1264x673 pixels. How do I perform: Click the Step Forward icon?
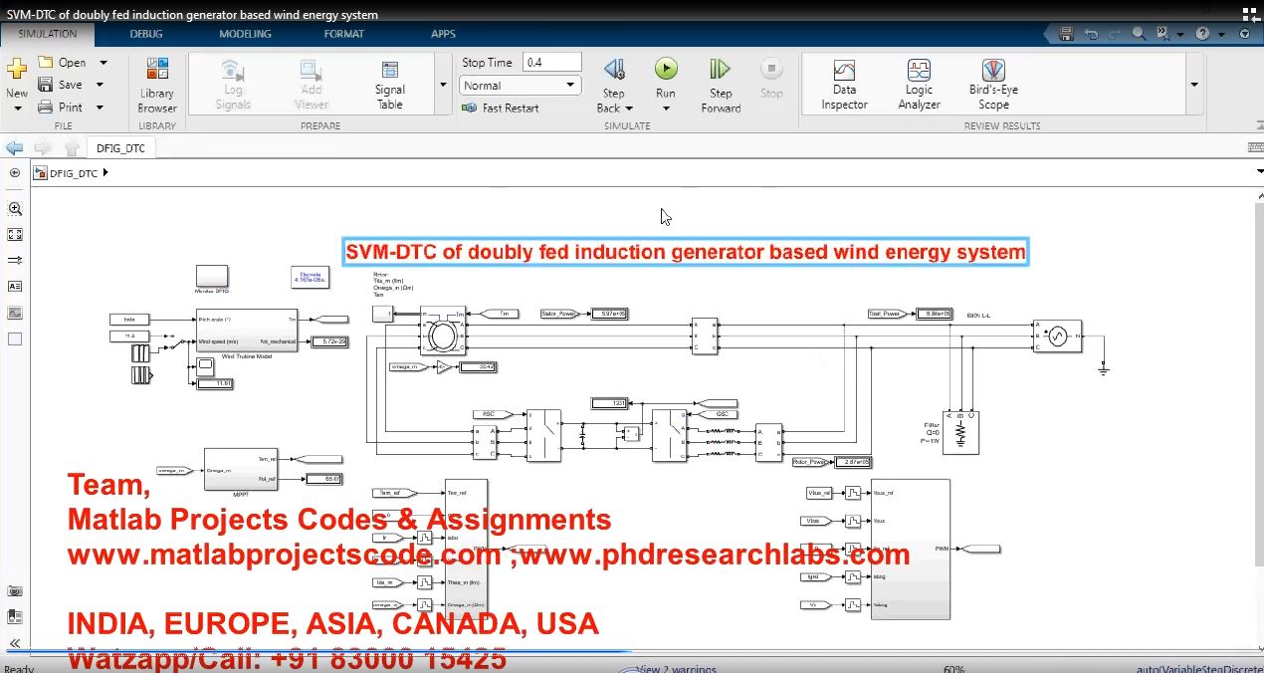(x=721, y=70)
